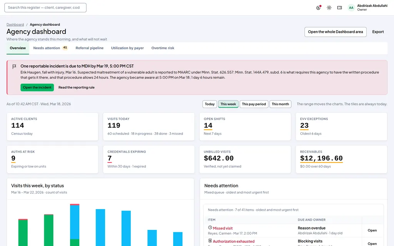Viewport: 394px width, 246px height.
Task: Open the Missed visit item link
Action: (x=223, y=228)
